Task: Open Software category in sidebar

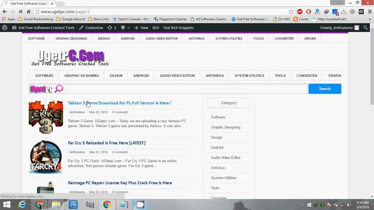Action: [x=218, y=117]
